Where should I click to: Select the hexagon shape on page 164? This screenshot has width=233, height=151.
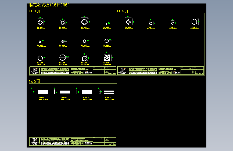(x=194, y=22)
